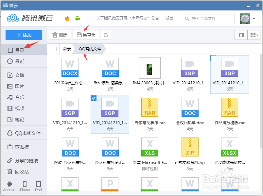The height and width of the screenshot is (196, 263).
Task: Open the 音乐 music category
Action: pos(24,97)
